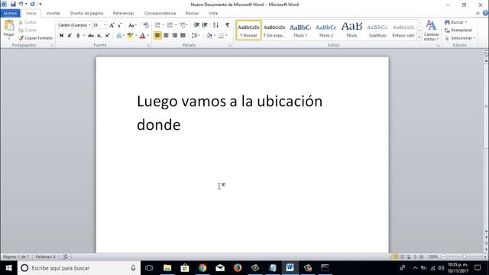Toggle underline (S) formatting
Screen dimensions: 489x275
(78, 36)
